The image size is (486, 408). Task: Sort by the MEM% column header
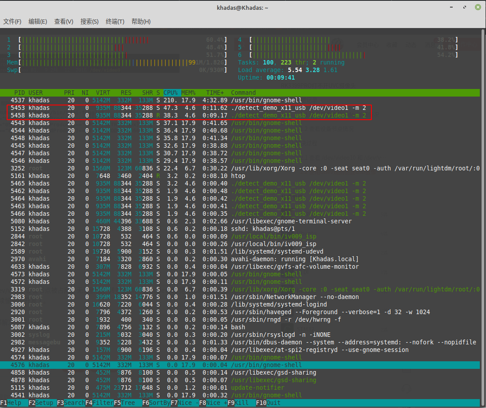188,93
